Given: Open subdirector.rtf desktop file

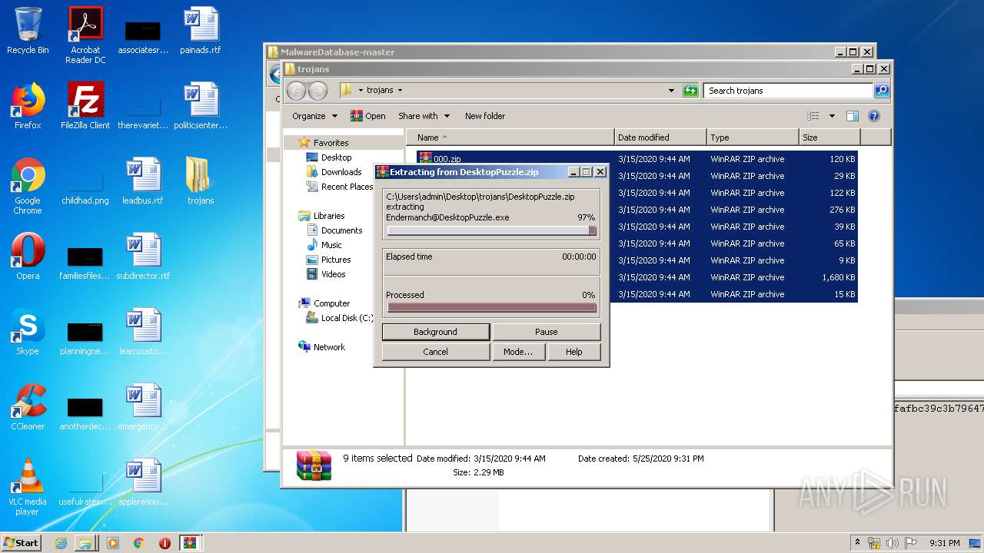Looking at the screenshot, I should pos(143,257).
